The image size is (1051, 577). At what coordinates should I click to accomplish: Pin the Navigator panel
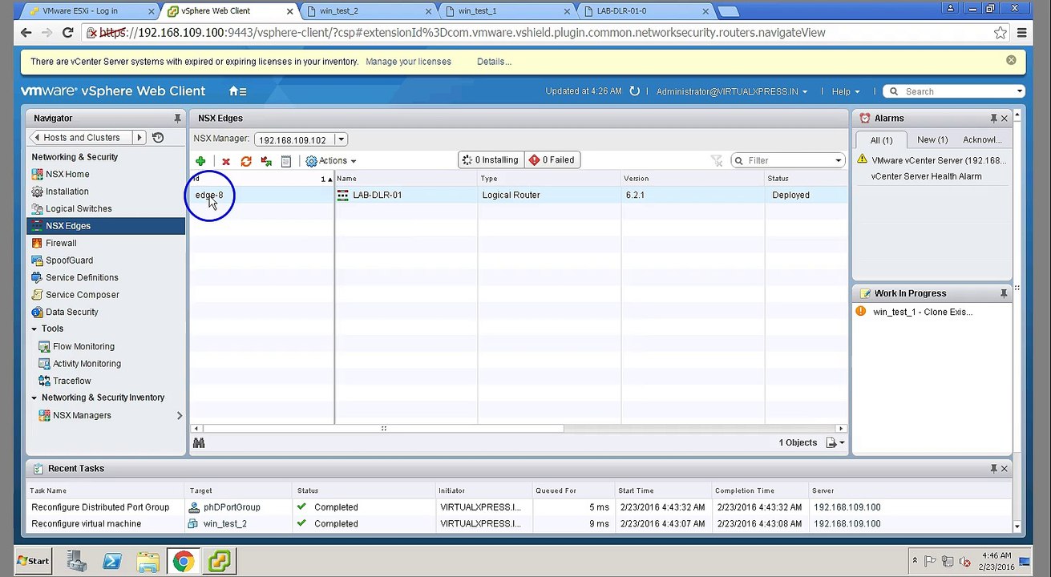178,119
